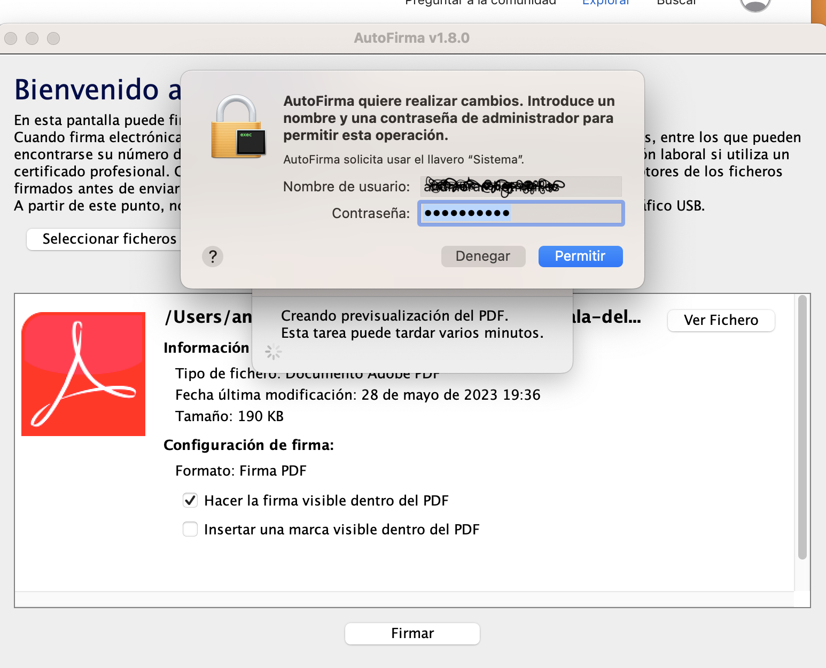The image size is (826, 668).
Task: Click the 'Tamaño: 190 KB' text
Action: [x=230, y=416]
